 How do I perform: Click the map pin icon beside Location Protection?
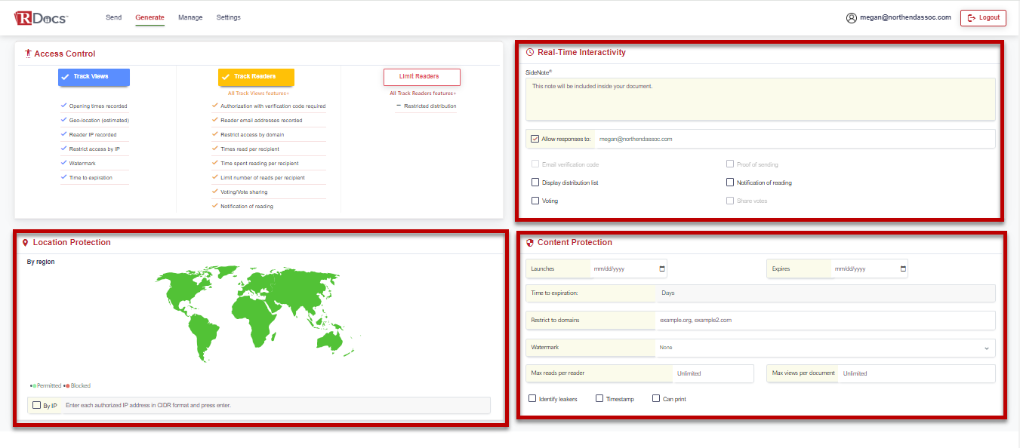click(26, 242)
